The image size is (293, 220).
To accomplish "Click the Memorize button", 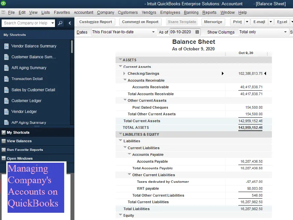I will click(213, 22).
